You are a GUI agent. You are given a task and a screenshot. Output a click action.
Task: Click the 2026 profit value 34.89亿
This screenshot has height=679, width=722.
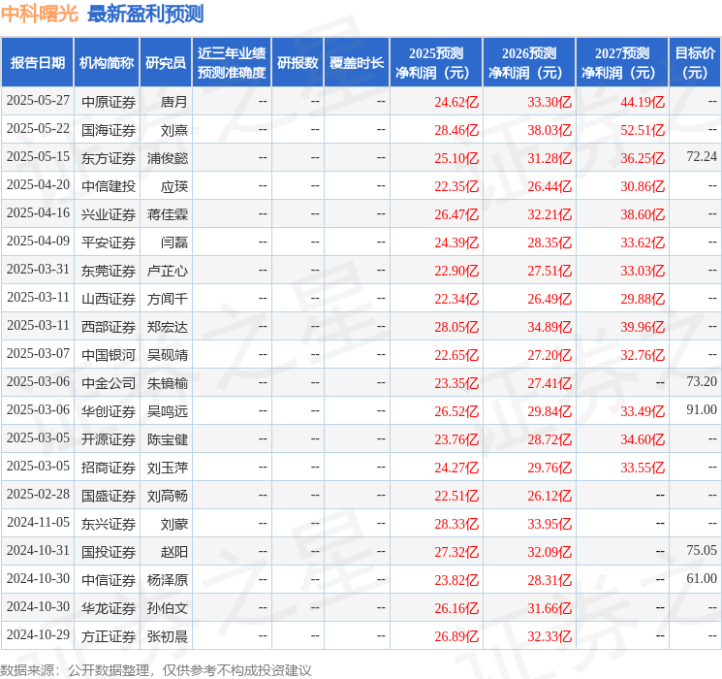[549, 327]
